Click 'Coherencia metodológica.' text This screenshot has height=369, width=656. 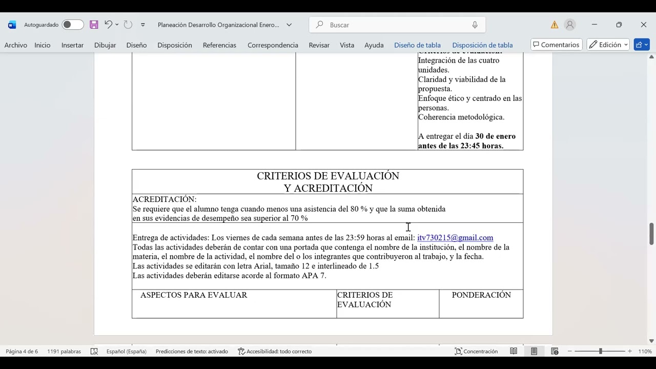click(461, 117)
